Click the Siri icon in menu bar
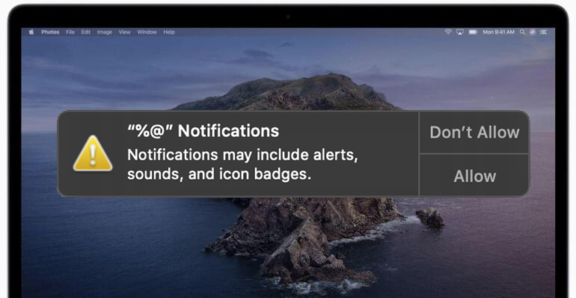The width and height of the screenshot is (576, 298). click(x=533, y=32)
